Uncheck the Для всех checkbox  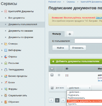click(x=52, y=88)
